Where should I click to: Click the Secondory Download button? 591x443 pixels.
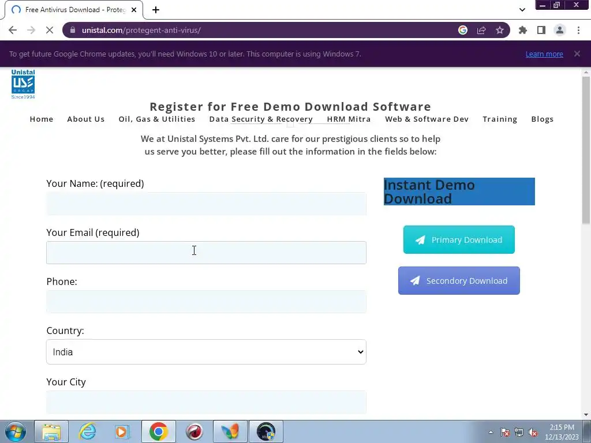coord(459,281)
